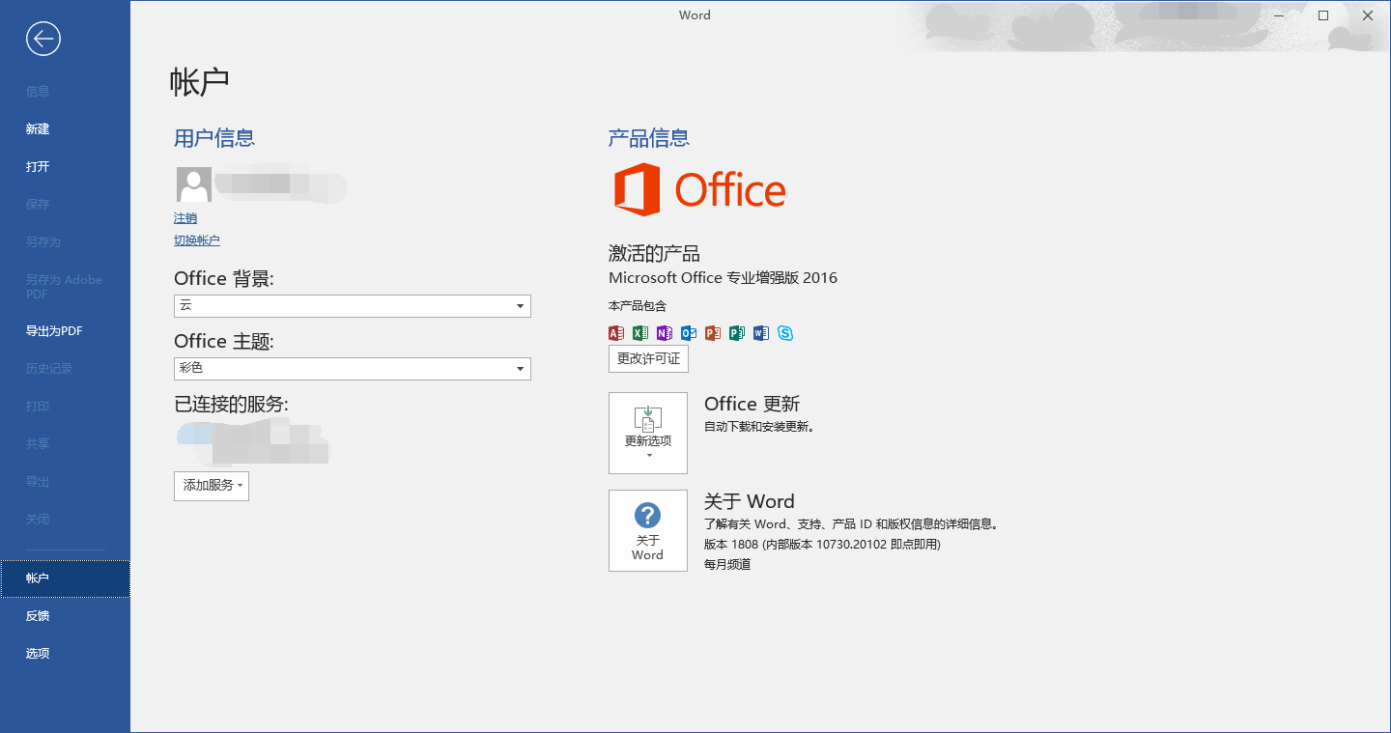This screenshot has width=1391, height=733.
Task: Click the 产品信息 heading
Action: (649, 138)
